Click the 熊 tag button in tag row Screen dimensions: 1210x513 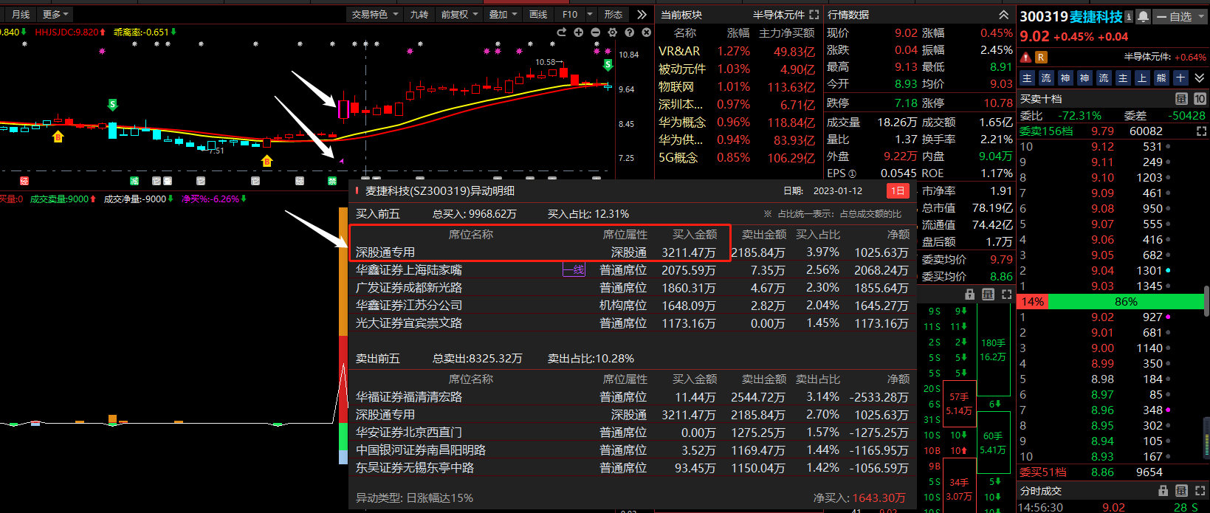[x=1161, y=78]
